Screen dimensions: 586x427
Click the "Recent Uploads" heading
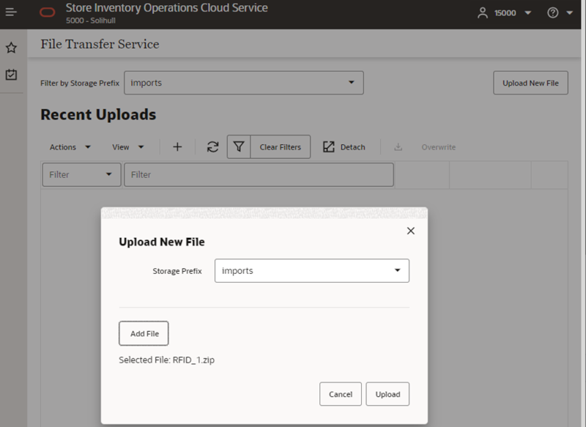98,114
